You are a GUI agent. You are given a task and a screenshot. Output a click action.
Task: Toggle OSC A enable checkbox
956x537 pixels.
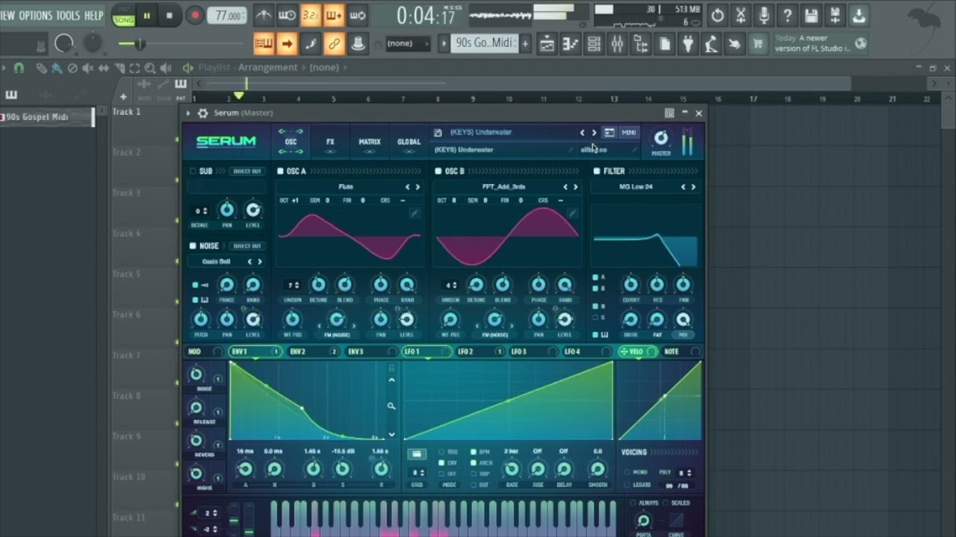pos(281,172)
